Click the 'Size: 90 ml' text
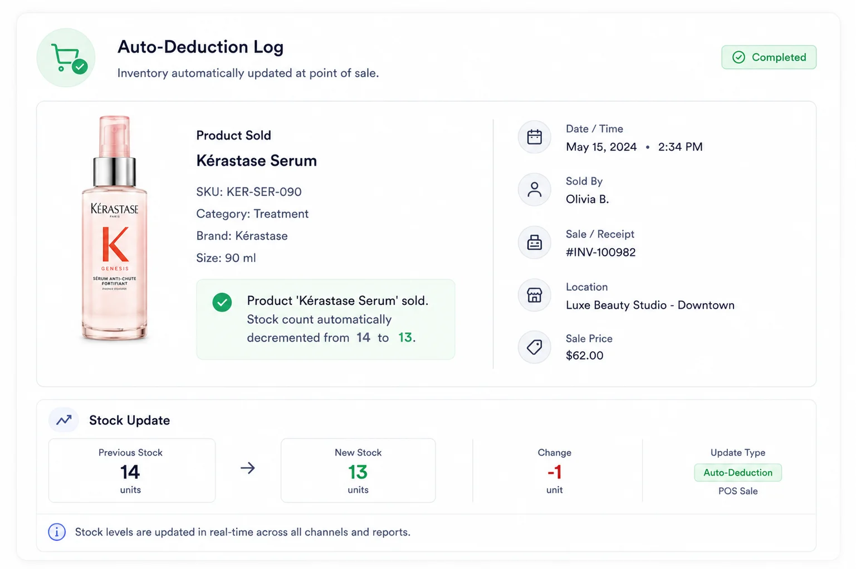 pyautogui.click(x=226, y=258)
